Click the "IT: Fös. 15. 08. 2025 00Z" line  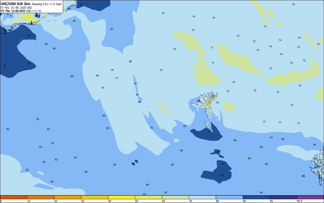click(16, 8)
